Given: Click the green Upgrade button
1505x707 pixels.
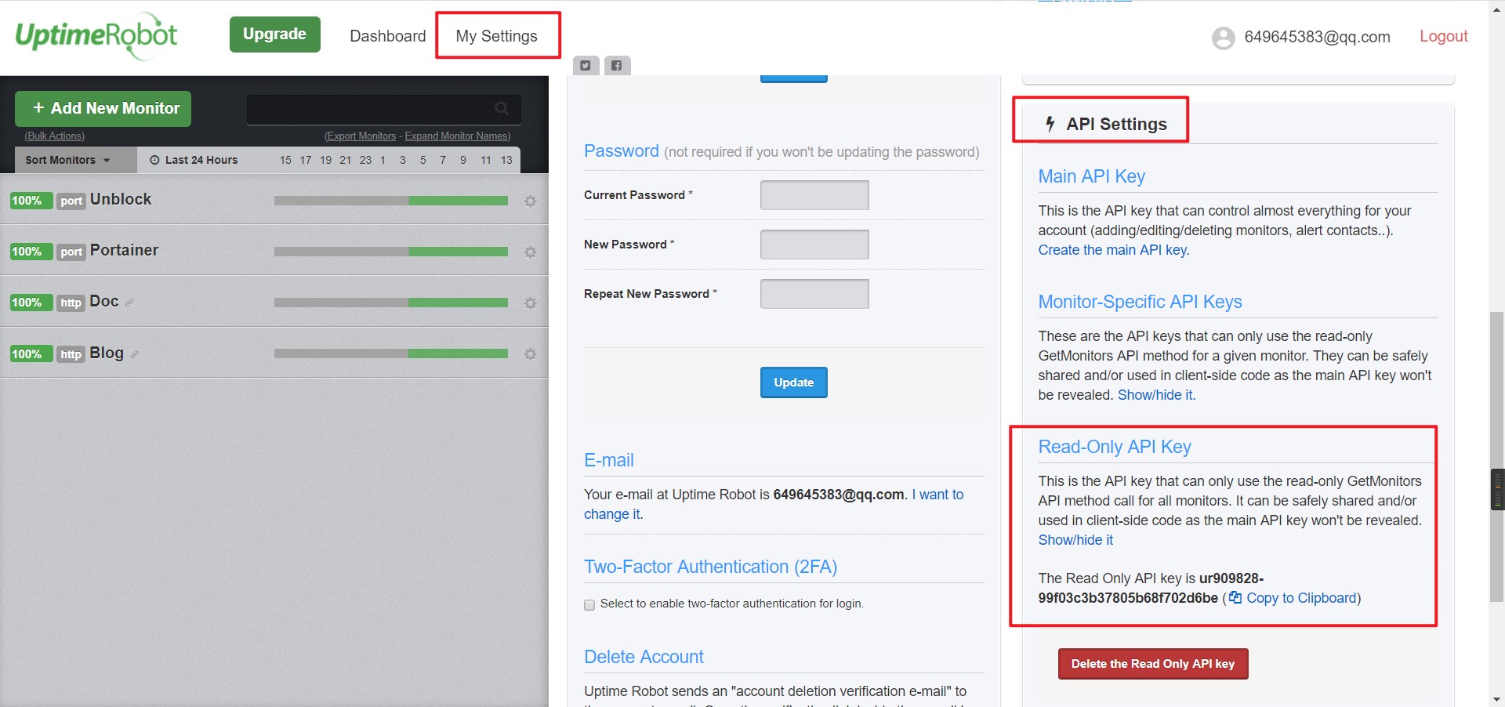Looking at the screenshot, I should 275,34.
